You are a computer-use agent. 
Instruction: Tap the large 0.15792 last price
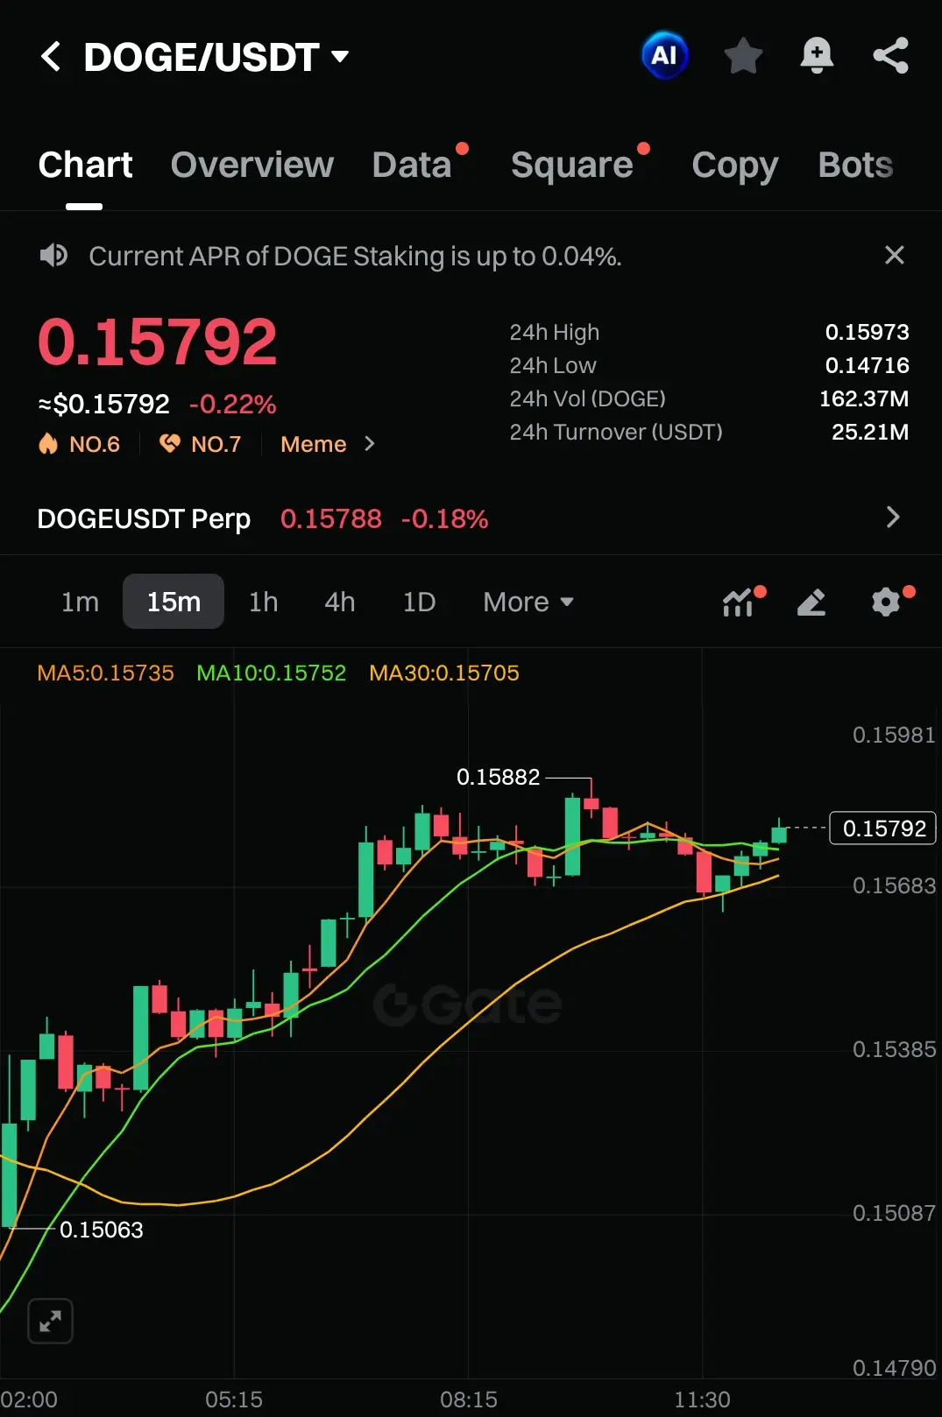click(158, 342)
